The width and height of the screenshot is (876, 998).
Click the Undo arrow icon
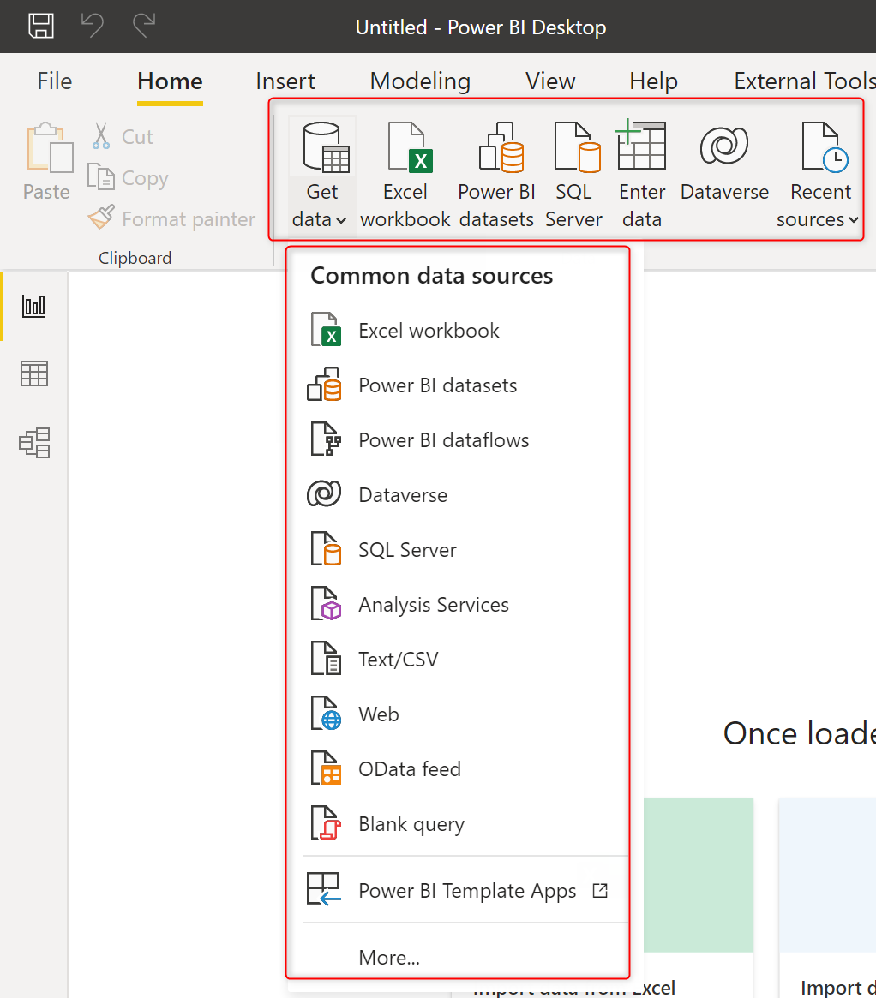93,26
